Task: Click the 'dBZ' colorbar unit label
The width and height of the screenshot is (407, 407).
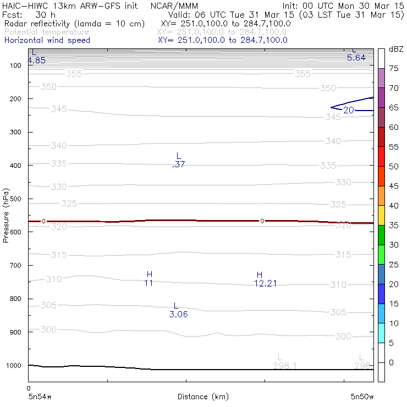Action: click(x=396, y=49)
